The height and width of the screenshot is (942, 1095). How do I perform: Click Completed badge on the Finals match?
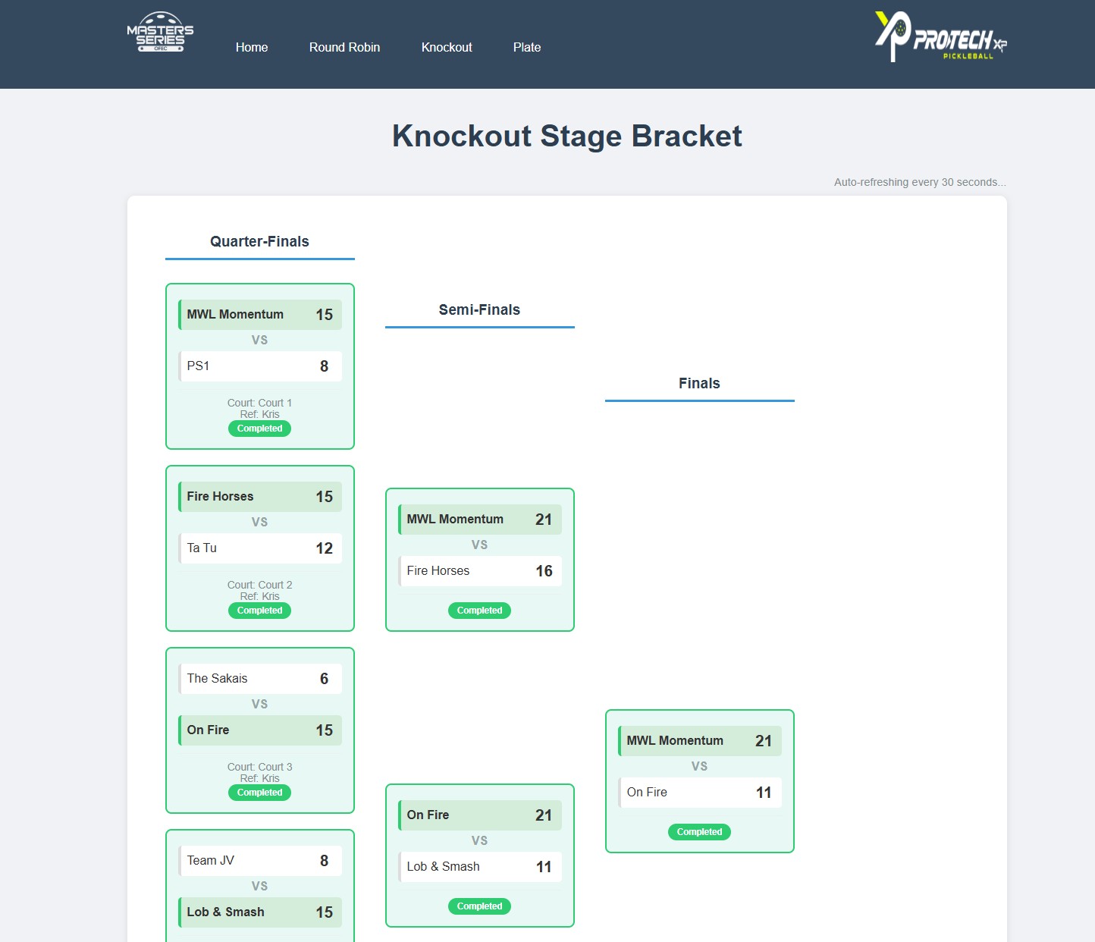click(699, 832)
